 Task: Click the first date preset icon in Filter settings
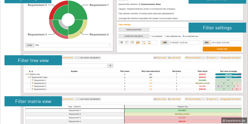click(121, 42)
